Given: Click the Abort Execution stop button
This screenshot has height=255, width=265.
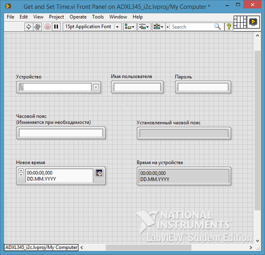Looking at the screenshot, I should pyautogui.click(x=48, y=27).
